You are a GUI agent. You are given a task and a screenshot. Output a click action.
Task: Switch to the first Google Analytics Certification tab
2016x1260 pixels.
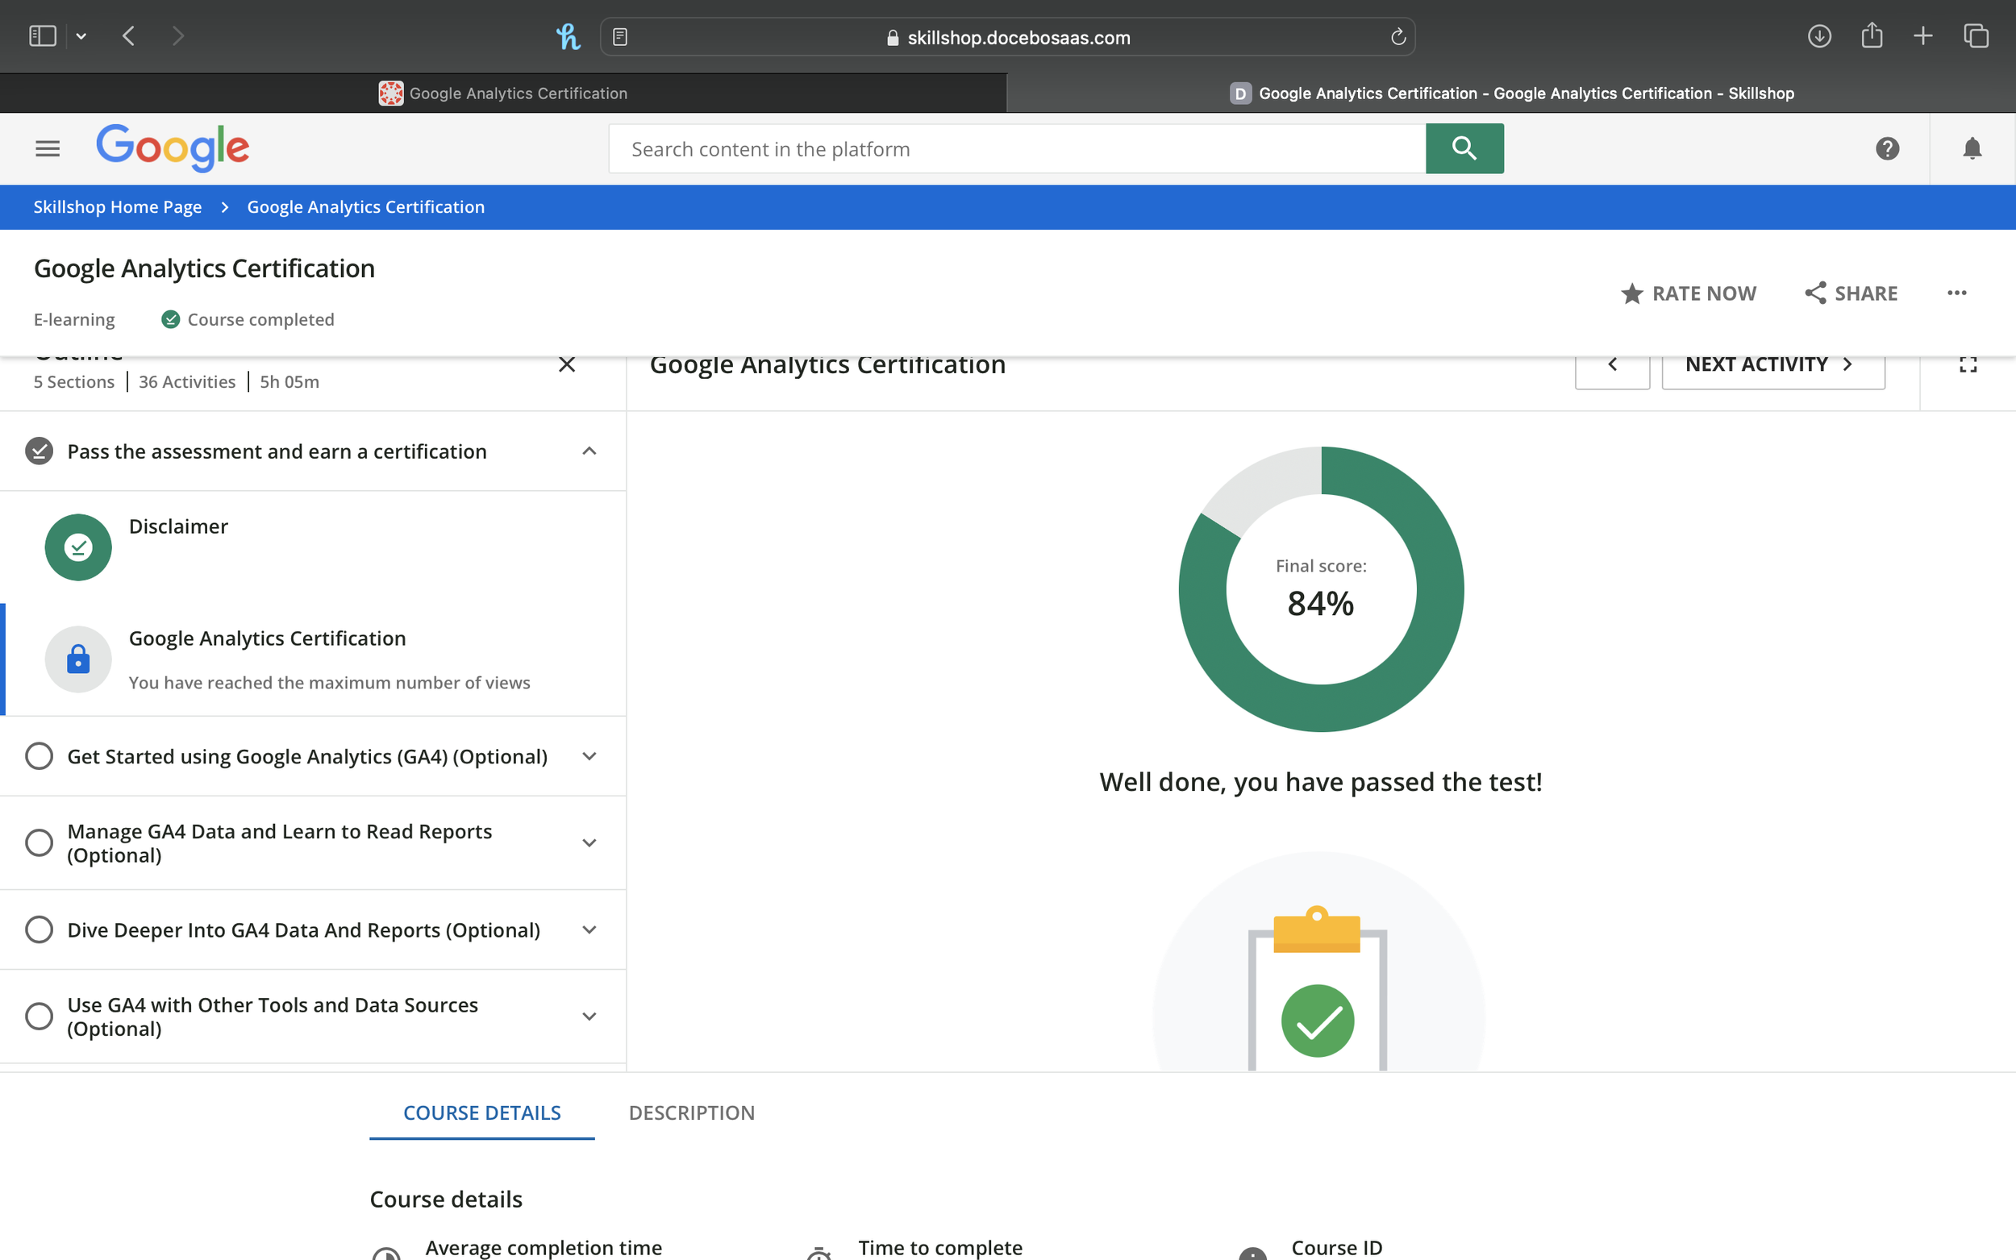coord(503,94)
